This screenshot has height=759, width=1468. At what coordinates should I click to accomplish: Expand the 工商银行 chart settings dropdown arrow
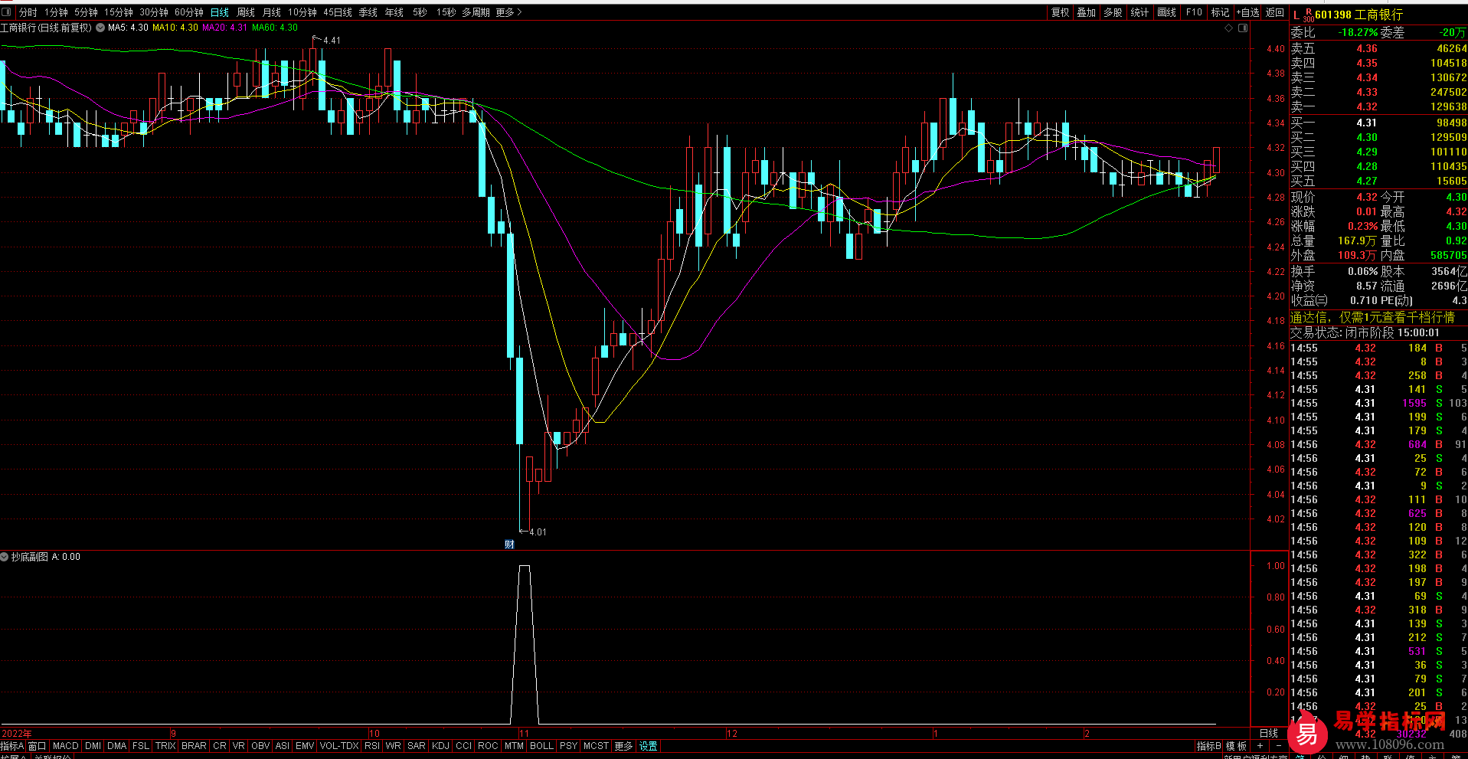coord(100,28)
